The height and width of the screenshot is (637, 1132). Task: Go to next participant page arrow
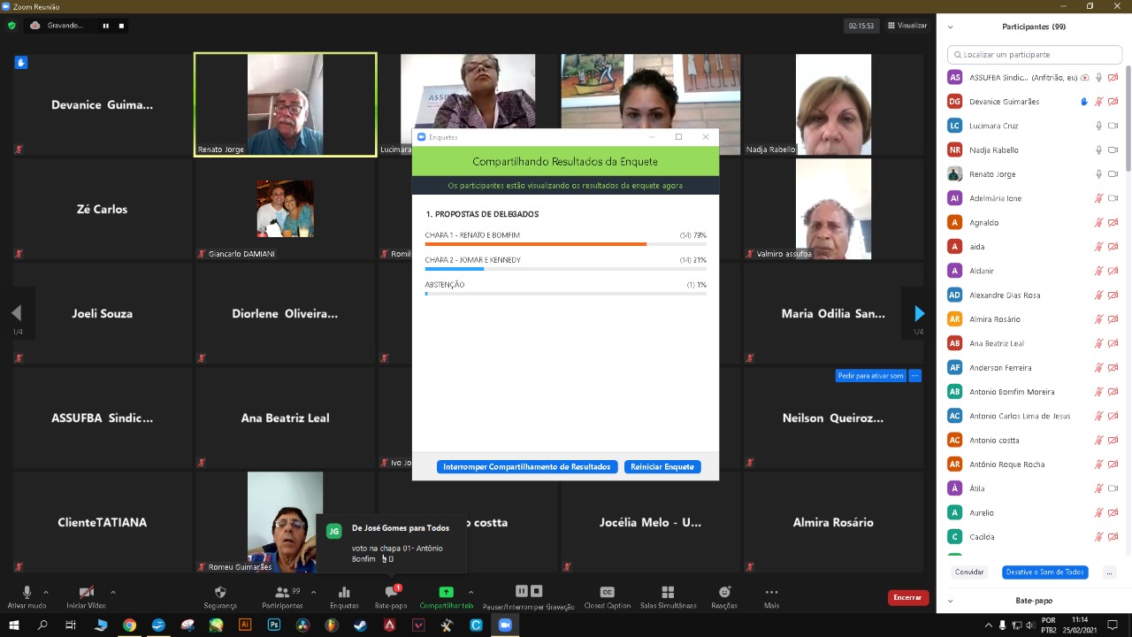[x=919, y=313]
